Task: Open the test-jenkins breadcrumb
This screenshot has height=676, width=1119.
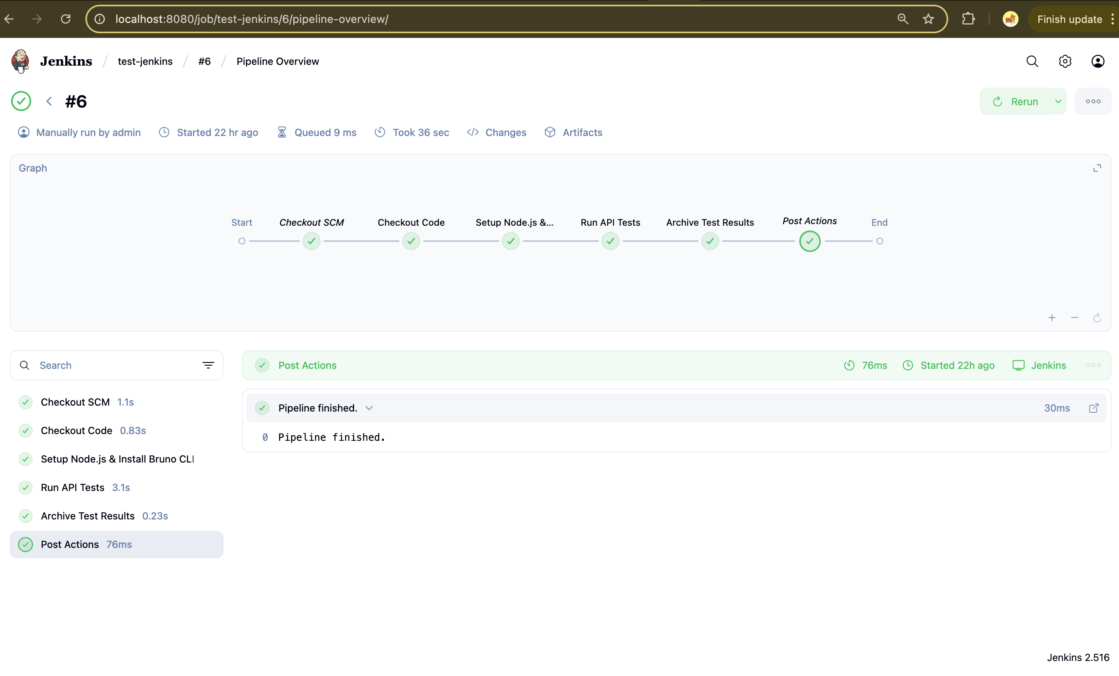Action: (145, 61)
